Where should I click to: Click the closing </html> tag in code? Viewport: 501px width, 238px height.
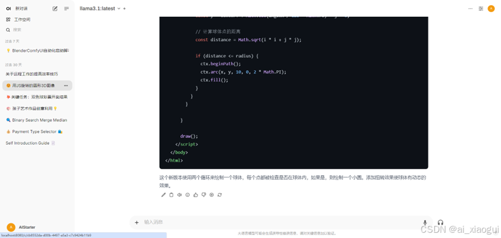174,160
